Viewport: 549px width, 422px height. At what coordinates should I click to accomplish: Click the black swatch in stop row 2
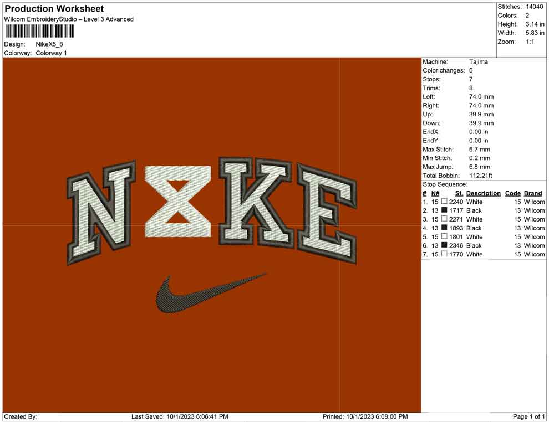[444, 210]
